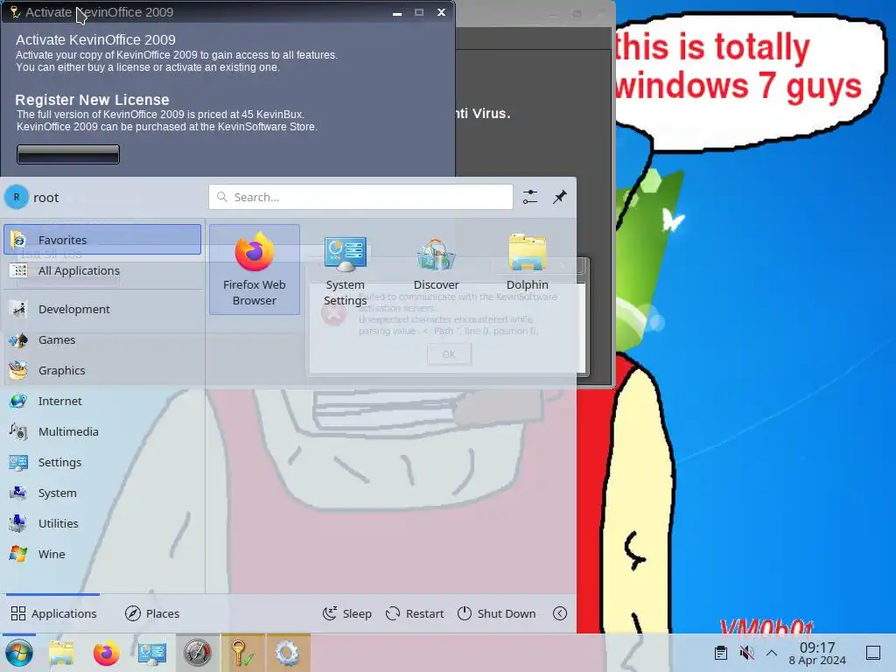Switch to the KevinOffice activation key task
The height and width of the screenshot is (672, 896).
point(243,653)
